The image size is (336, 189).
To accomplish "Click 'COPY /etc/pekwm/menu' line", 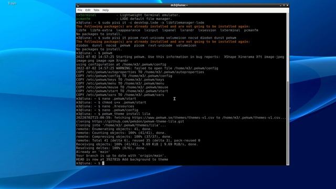I will tap(120, 83).
